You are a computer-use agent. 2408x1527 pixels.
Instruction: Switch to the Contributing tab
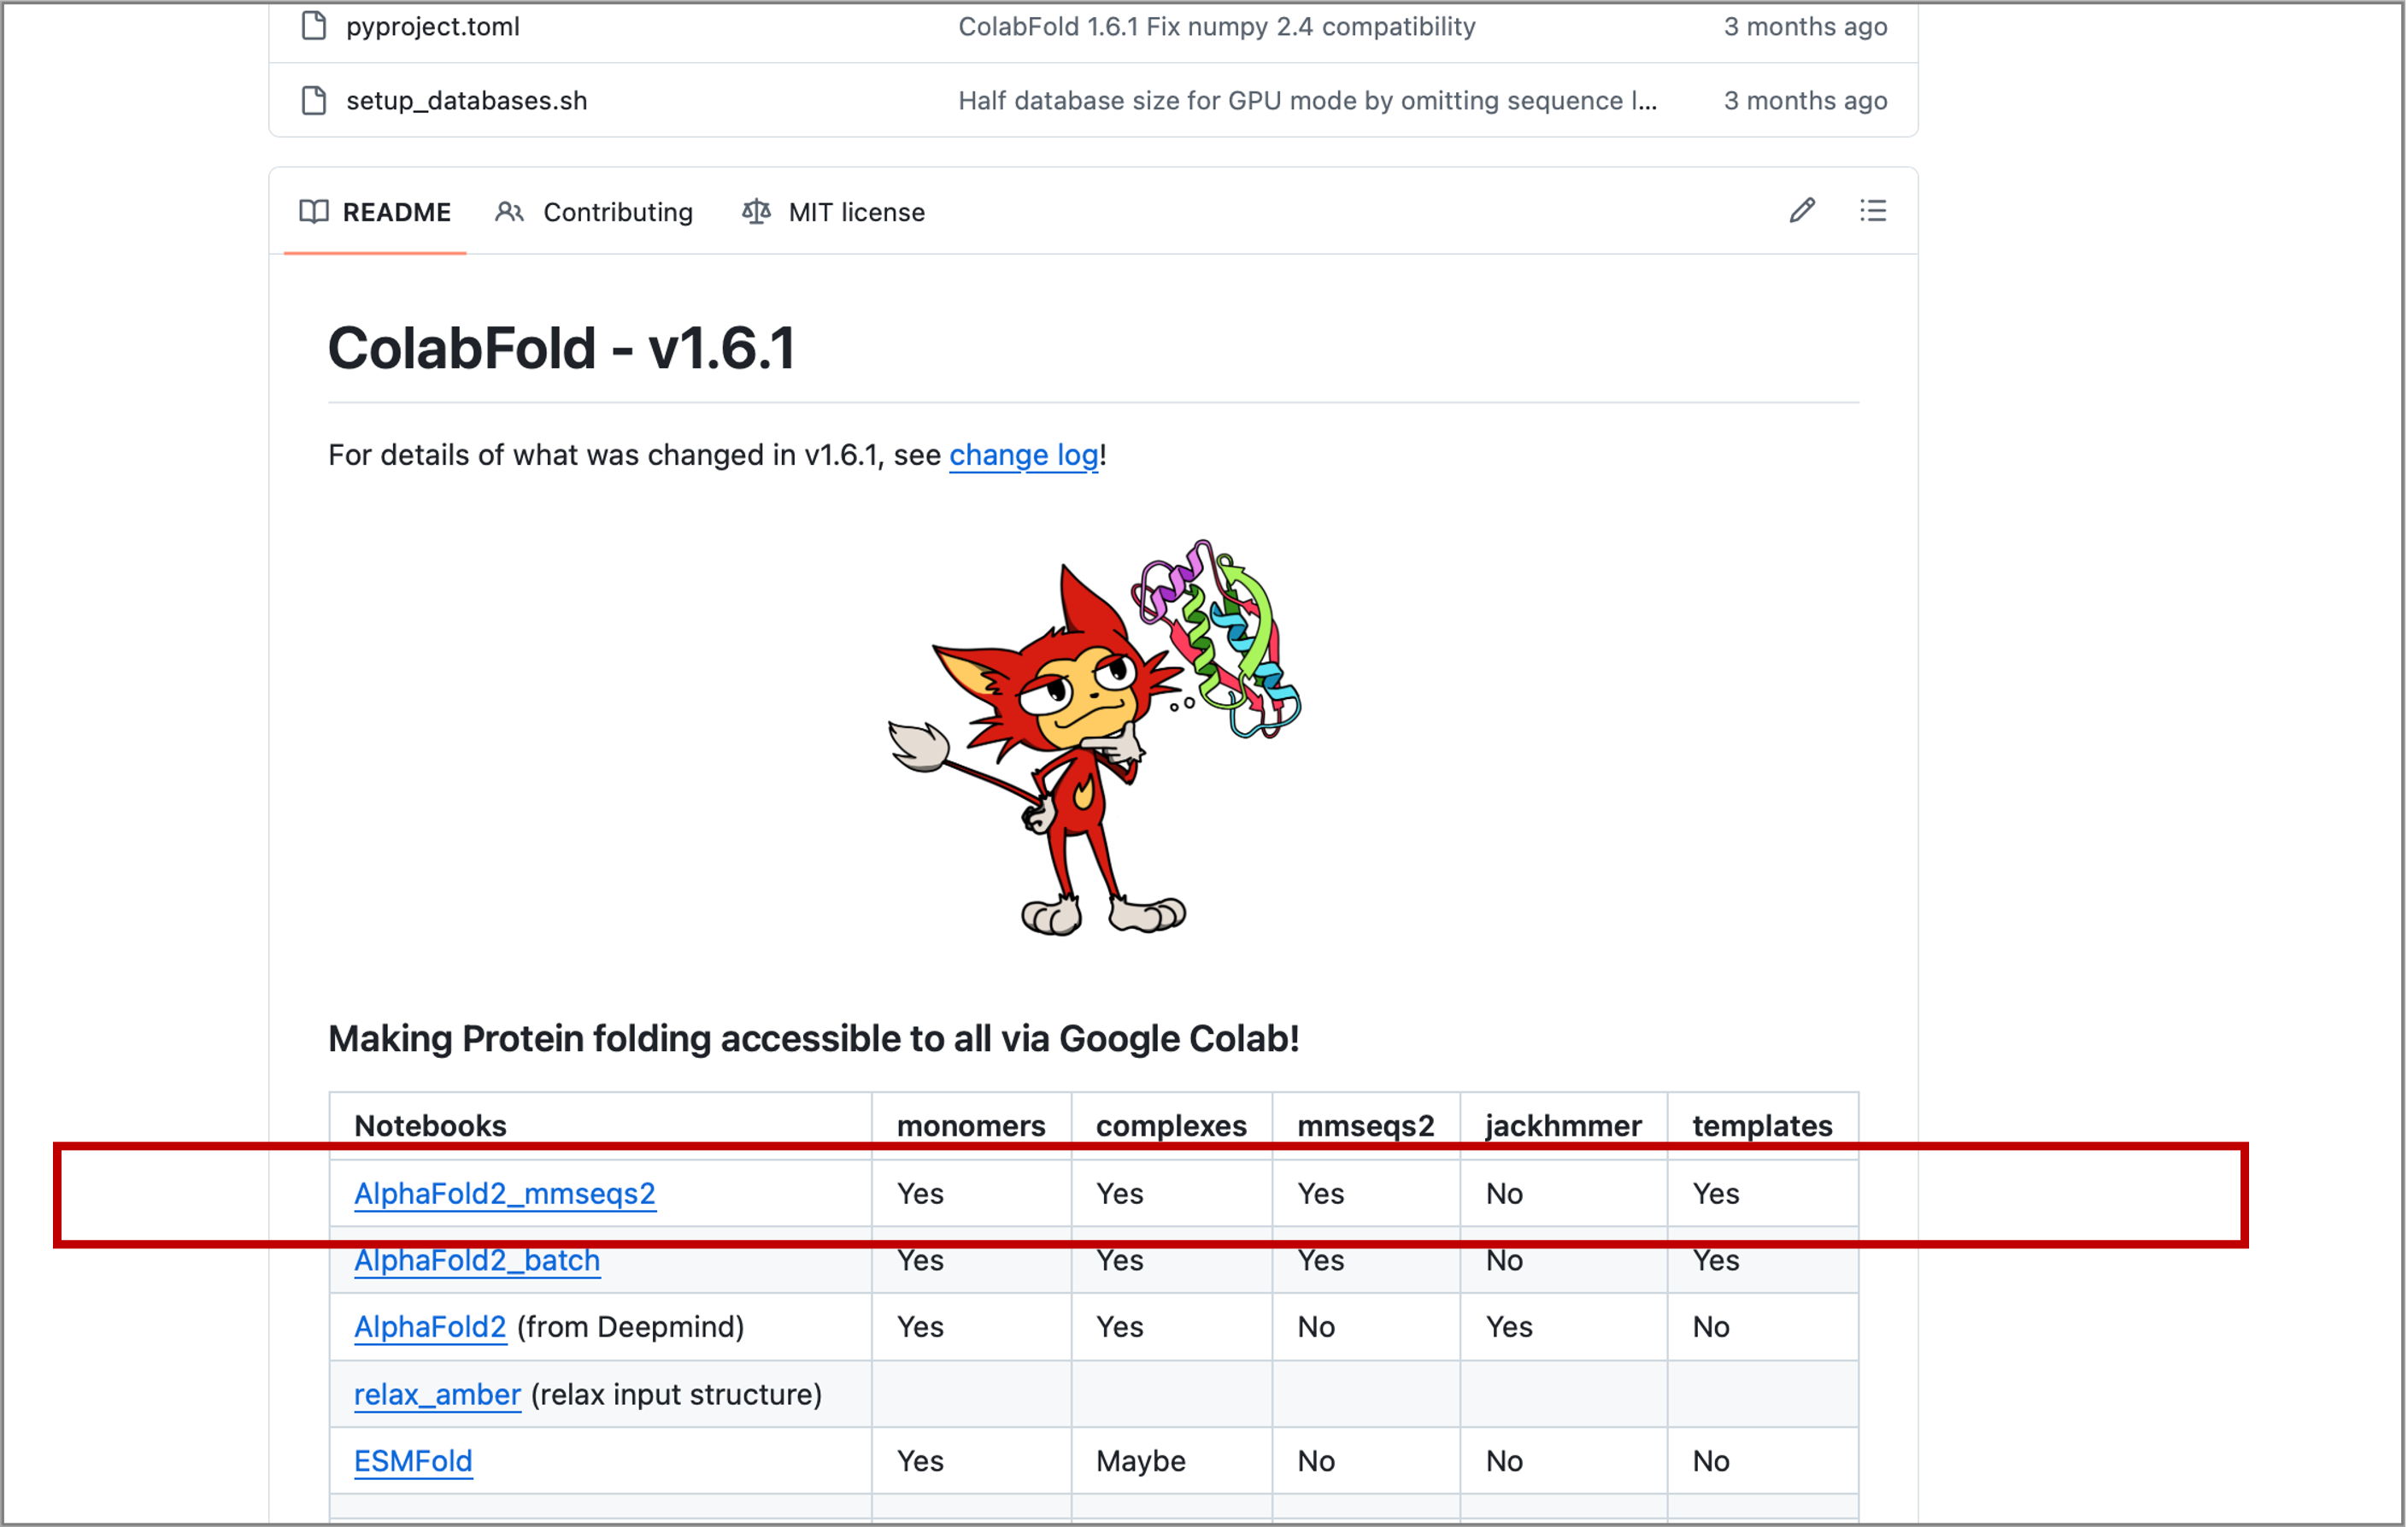[x=594, y=212]
